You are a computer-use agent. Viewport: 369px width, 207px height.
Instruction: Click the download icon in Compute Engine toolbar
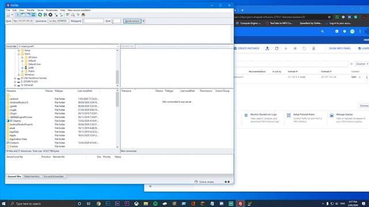point(268,48)
